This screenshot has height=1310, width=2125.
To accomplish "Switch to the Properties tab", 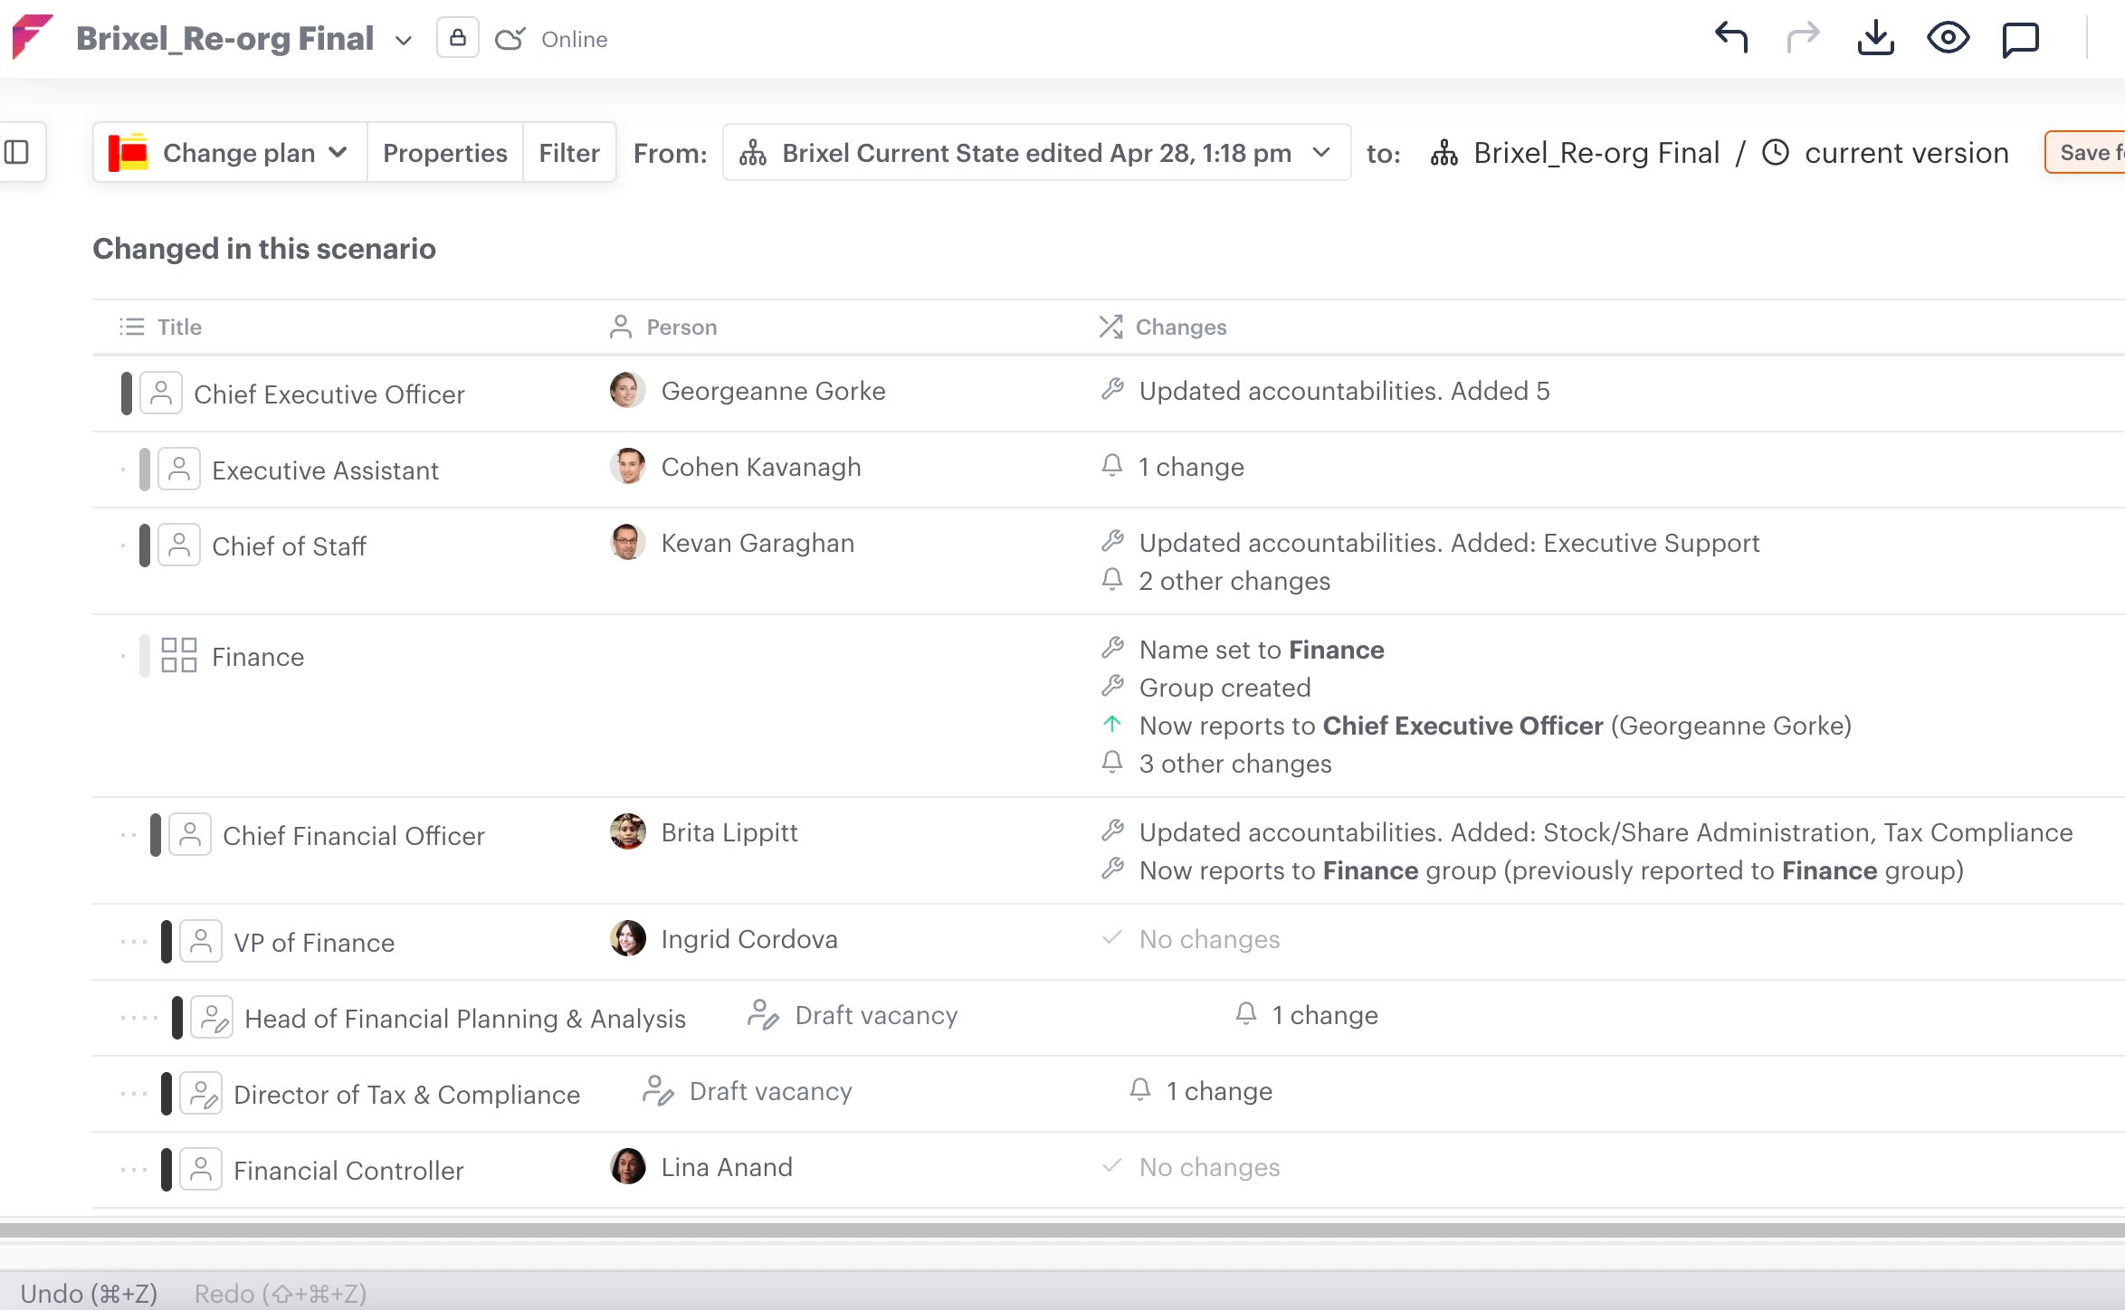I will coord(444,152).
